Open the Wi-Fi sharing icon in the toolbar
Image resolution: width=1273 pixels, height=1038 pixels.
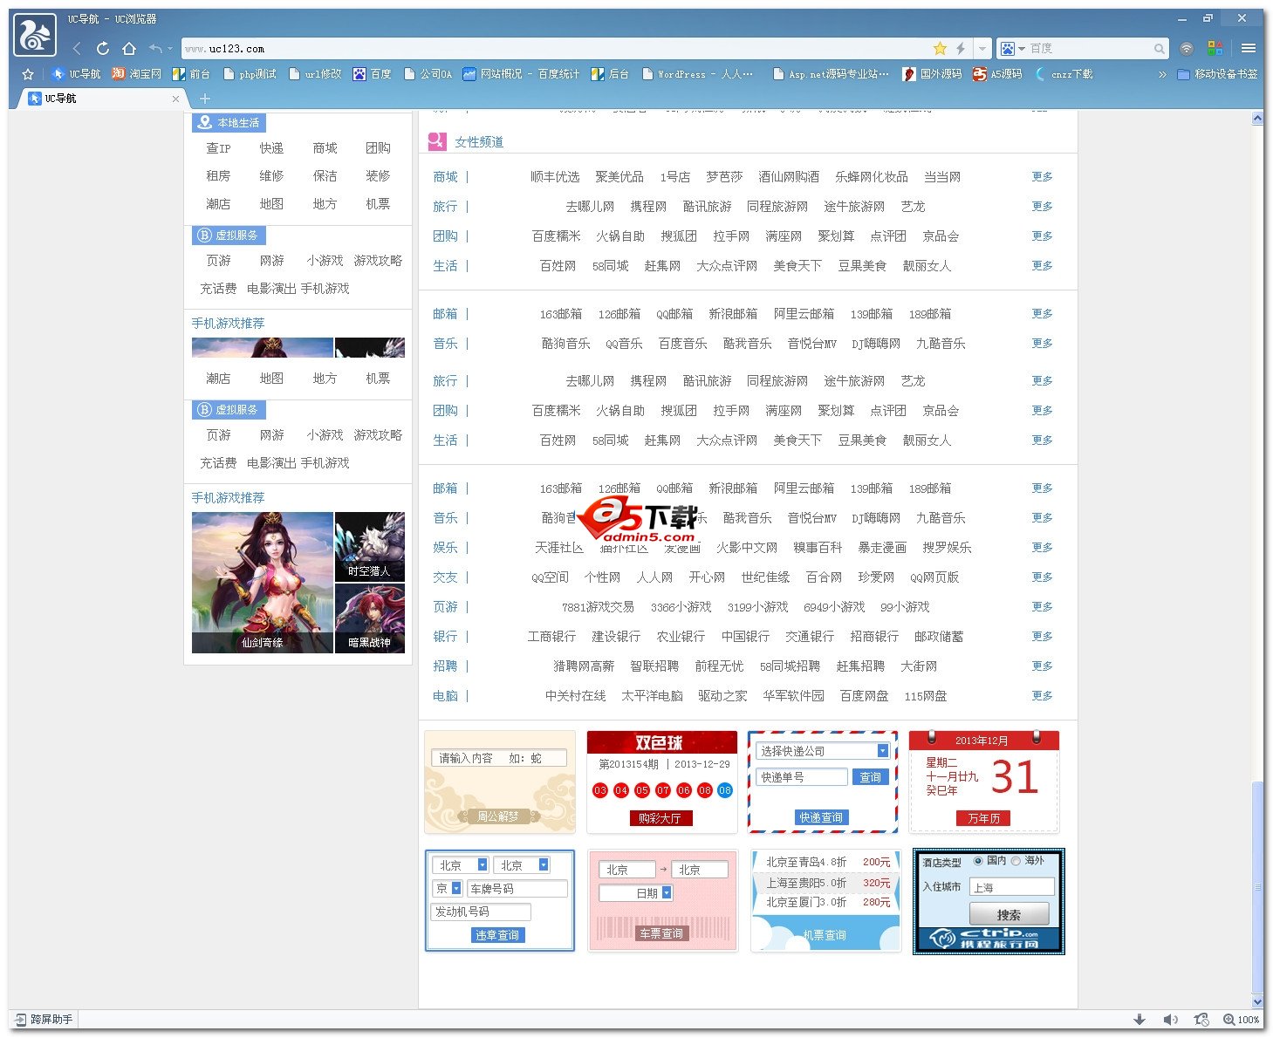point(1187,49)
